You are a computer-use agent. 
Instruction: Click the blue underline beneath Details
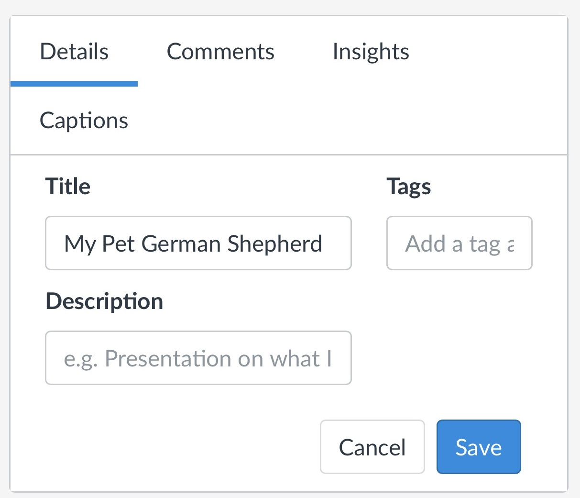tap(74, 84)
